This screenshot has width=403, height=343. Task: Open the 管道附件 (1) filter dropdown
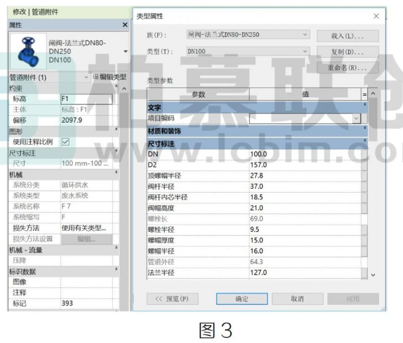click(86, 77)
